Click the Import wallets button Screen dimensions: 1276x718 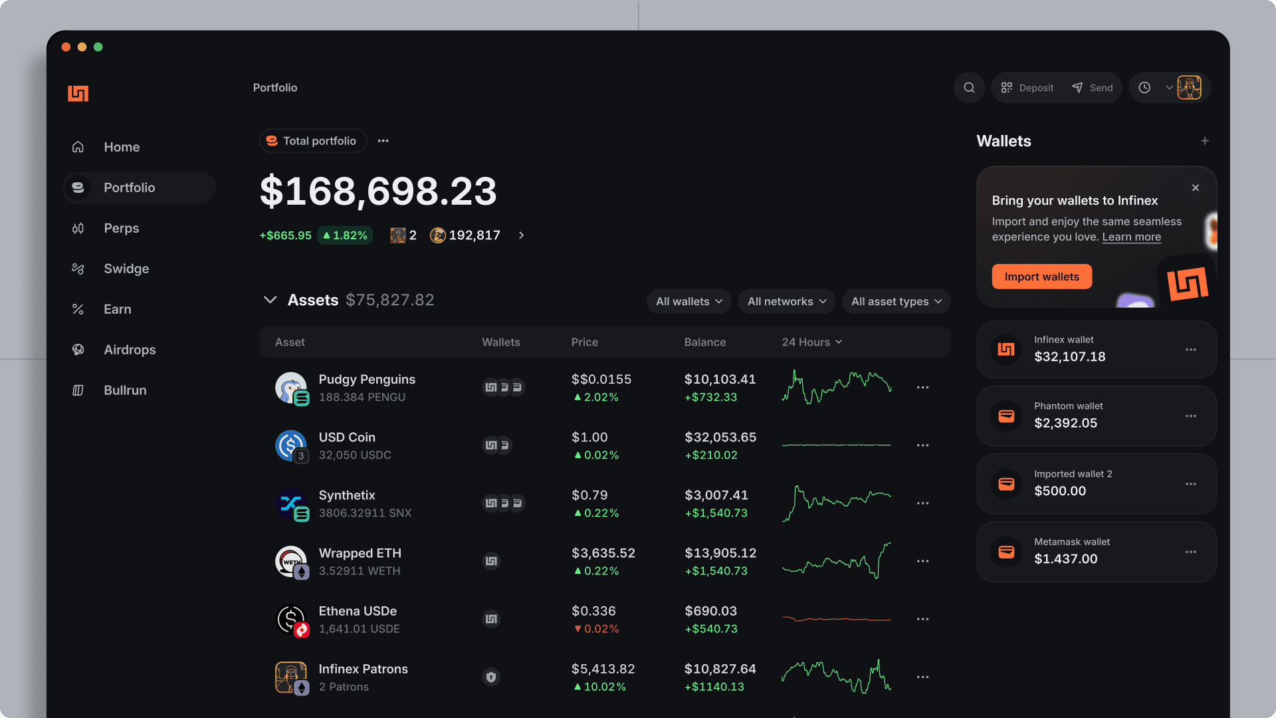1041,277
